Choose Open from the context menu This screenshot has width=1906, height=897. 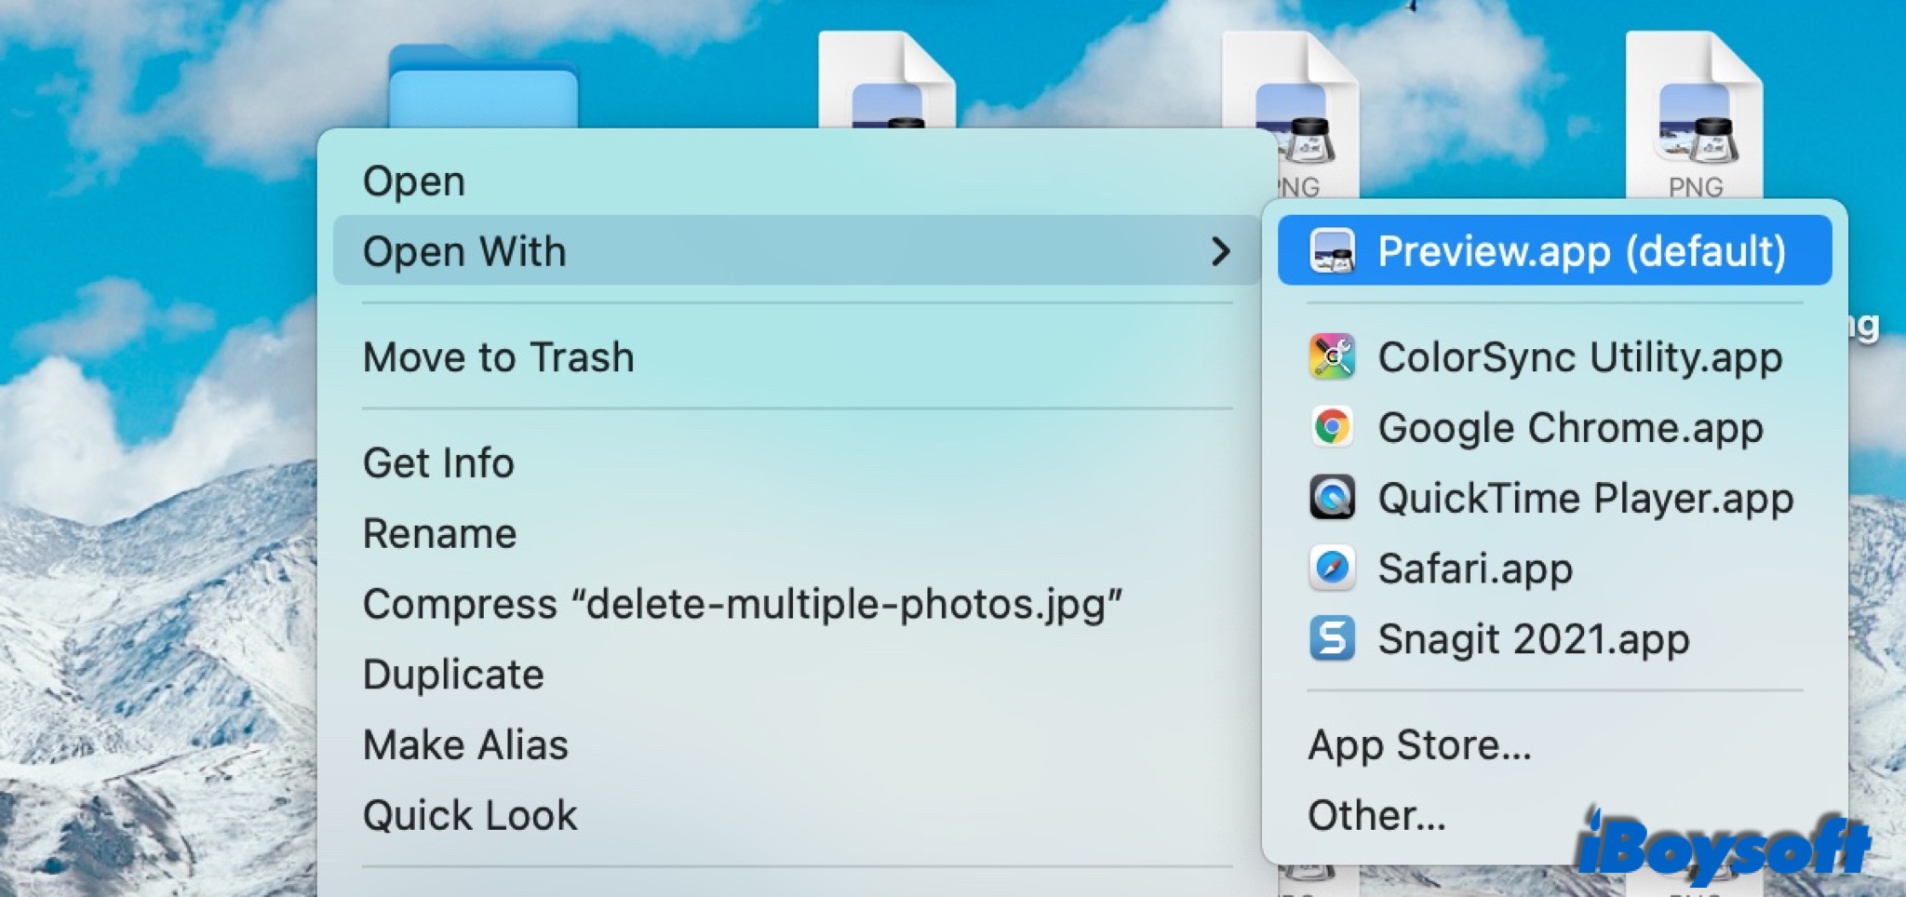pos(414,181)
